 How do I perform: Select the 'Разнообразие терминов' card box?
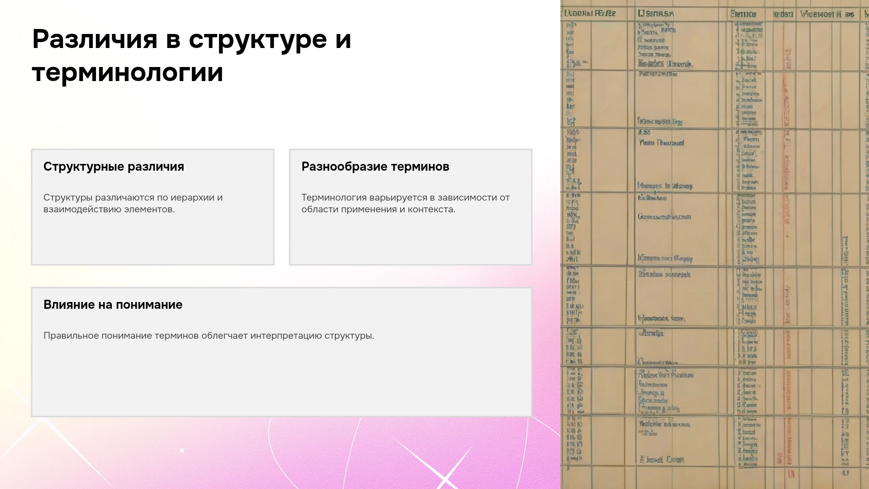(x=411, y=207)
